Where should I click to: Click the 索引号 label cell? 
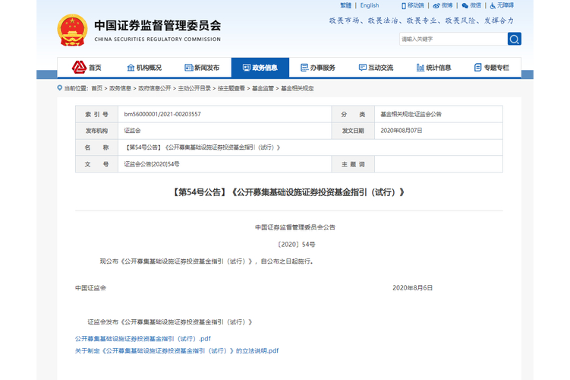pos(96,114)
